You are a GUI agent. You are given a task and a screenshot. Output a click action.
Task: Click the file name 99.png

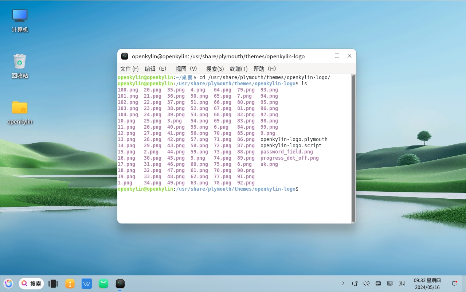pos(269,127)
